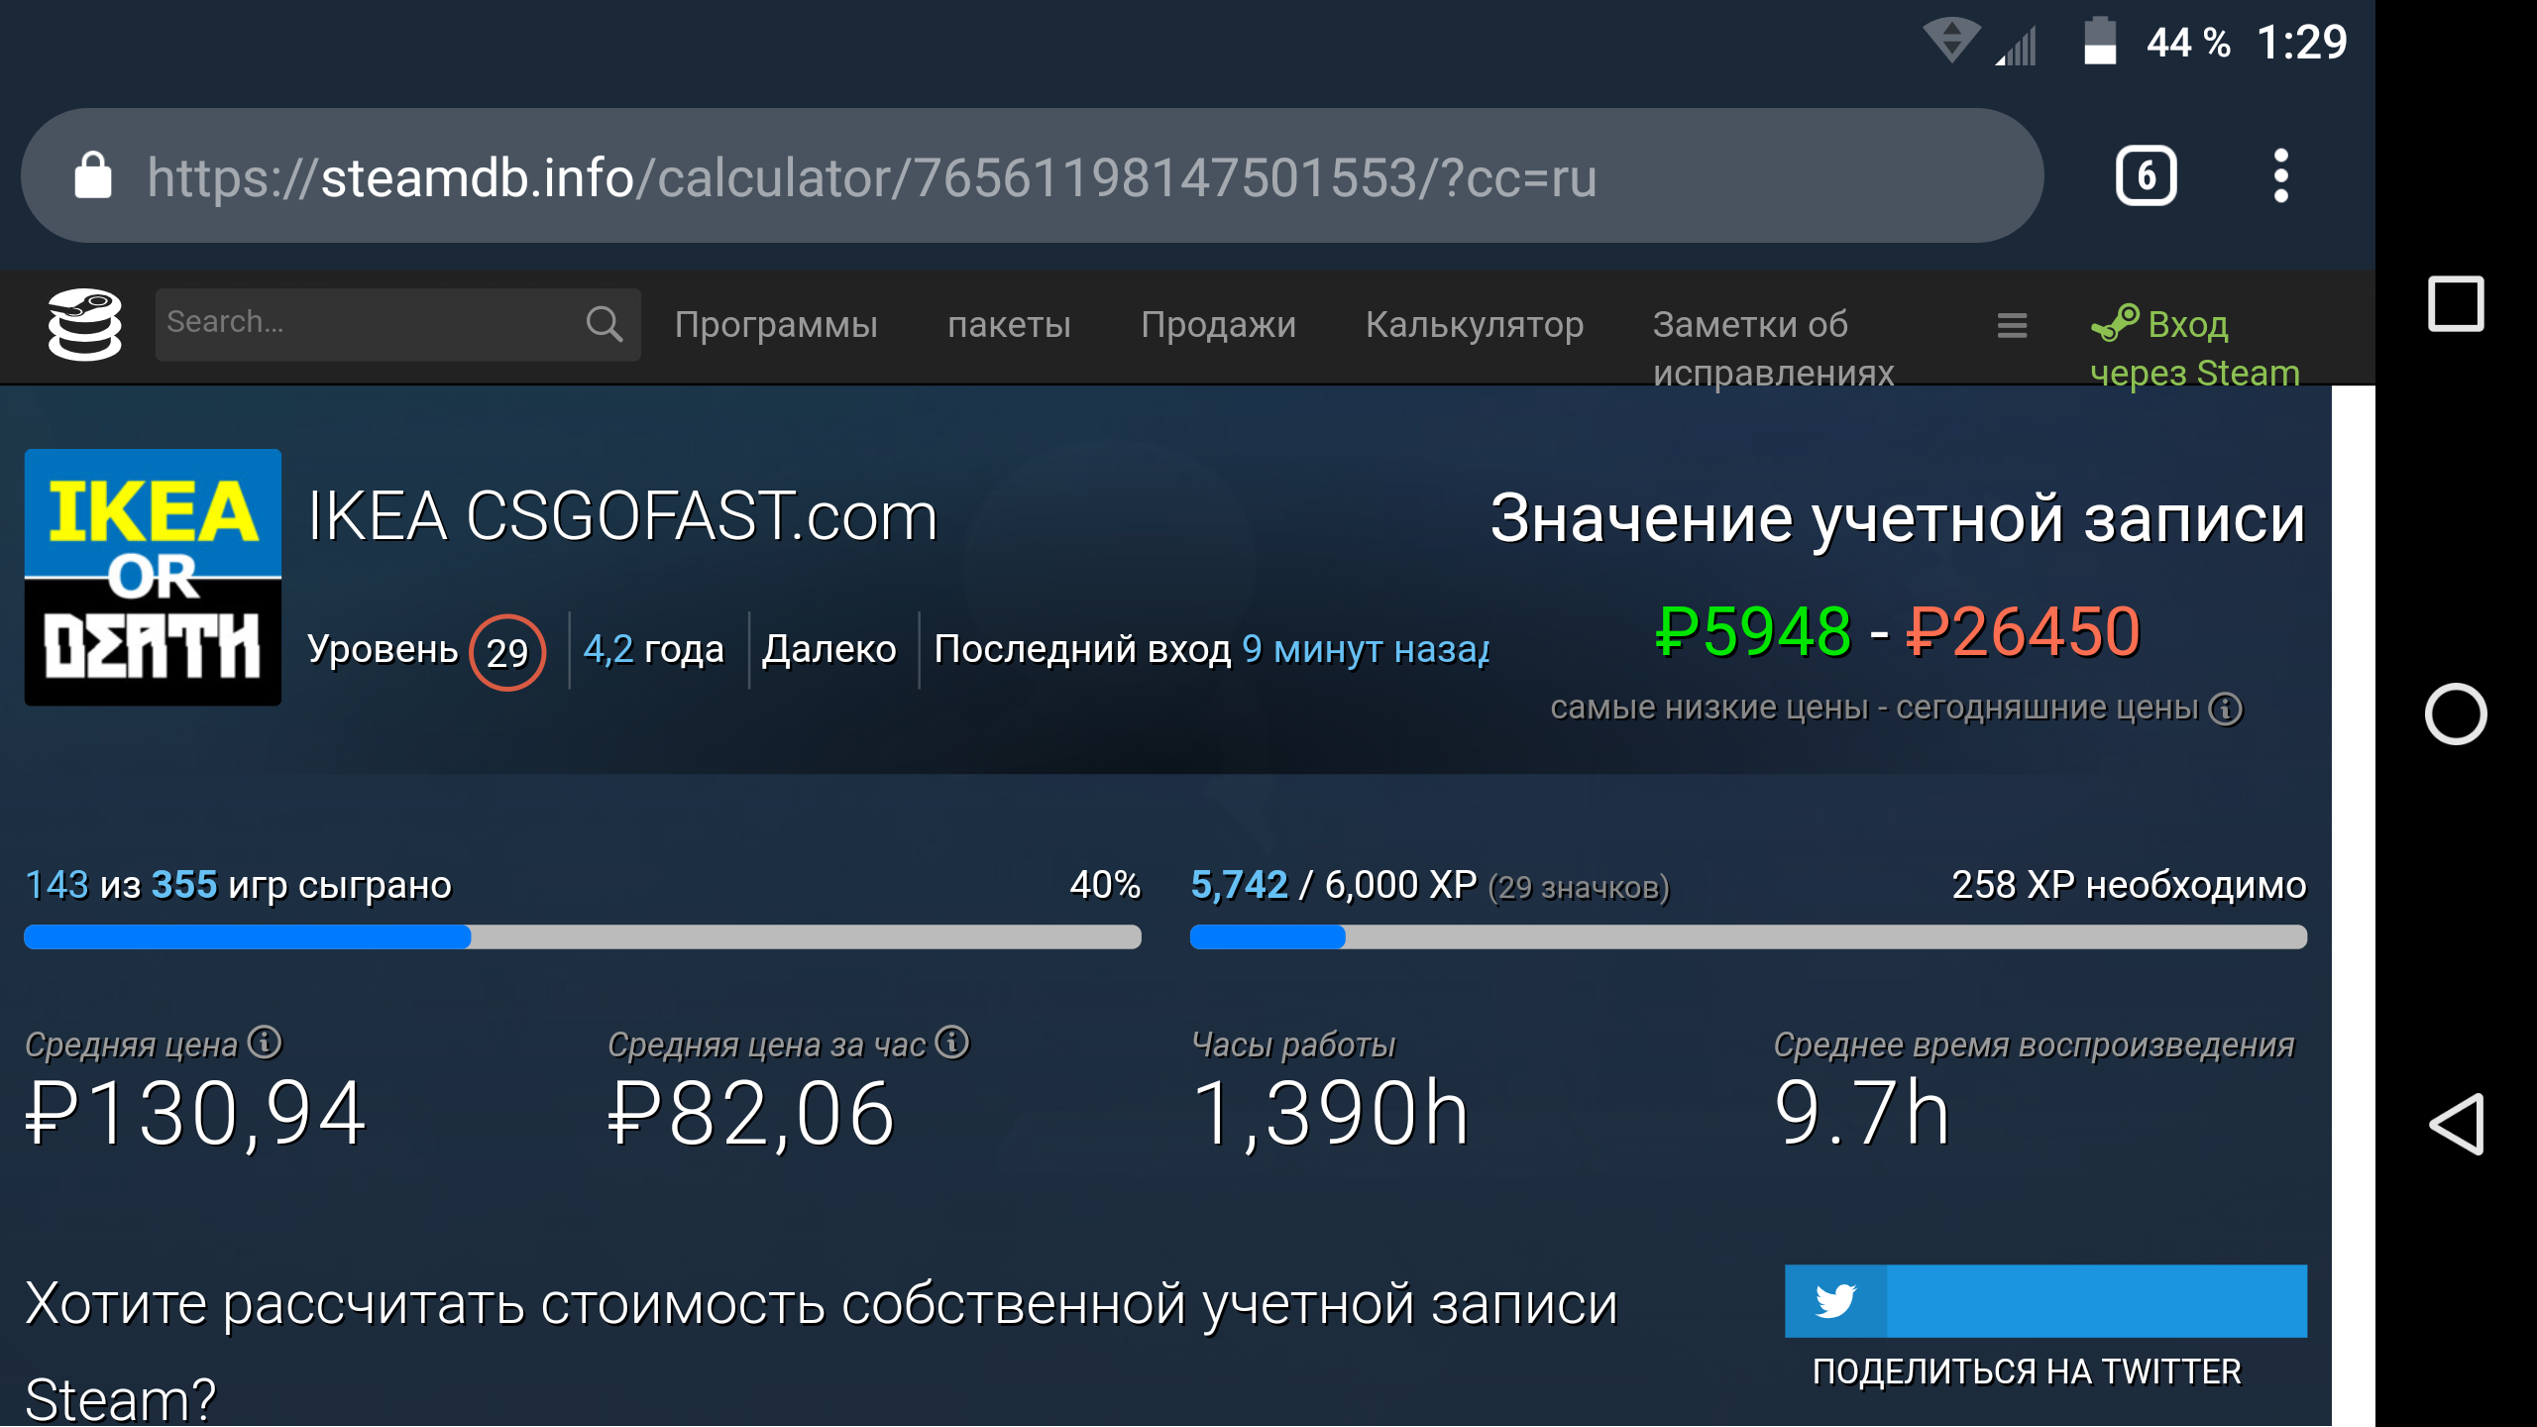Tap the Android recent apps square button
The width and height of the screenshot is (2537, 1427).
pyautogui.click(x=2455, y=304)
